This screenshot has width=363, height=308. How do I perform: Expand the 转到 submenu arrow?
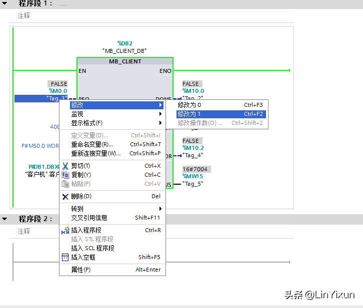[160, 209]
